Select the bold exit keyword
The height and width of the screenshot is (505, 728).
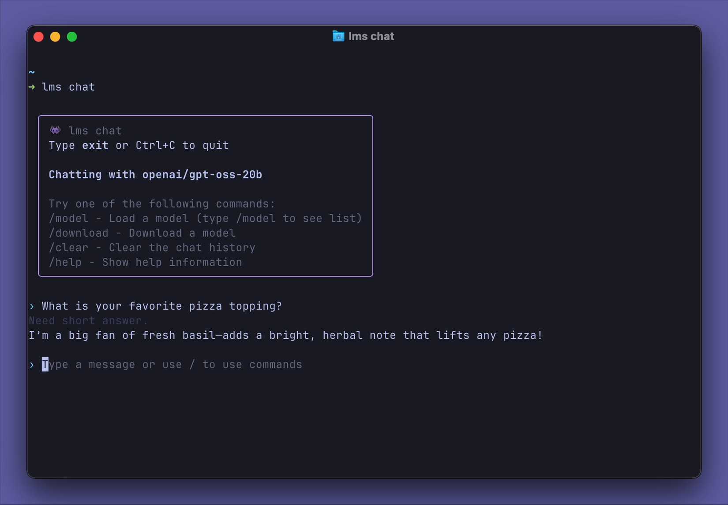pos(95,145)
